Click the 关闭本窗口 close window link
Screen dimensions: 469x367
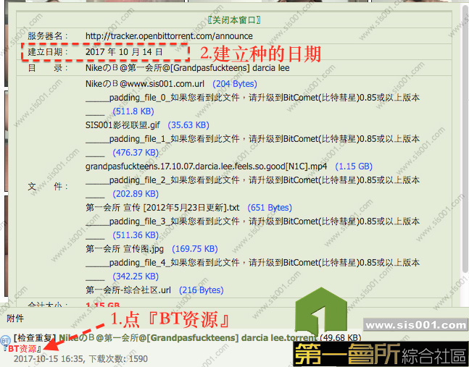tap(234, 20)
